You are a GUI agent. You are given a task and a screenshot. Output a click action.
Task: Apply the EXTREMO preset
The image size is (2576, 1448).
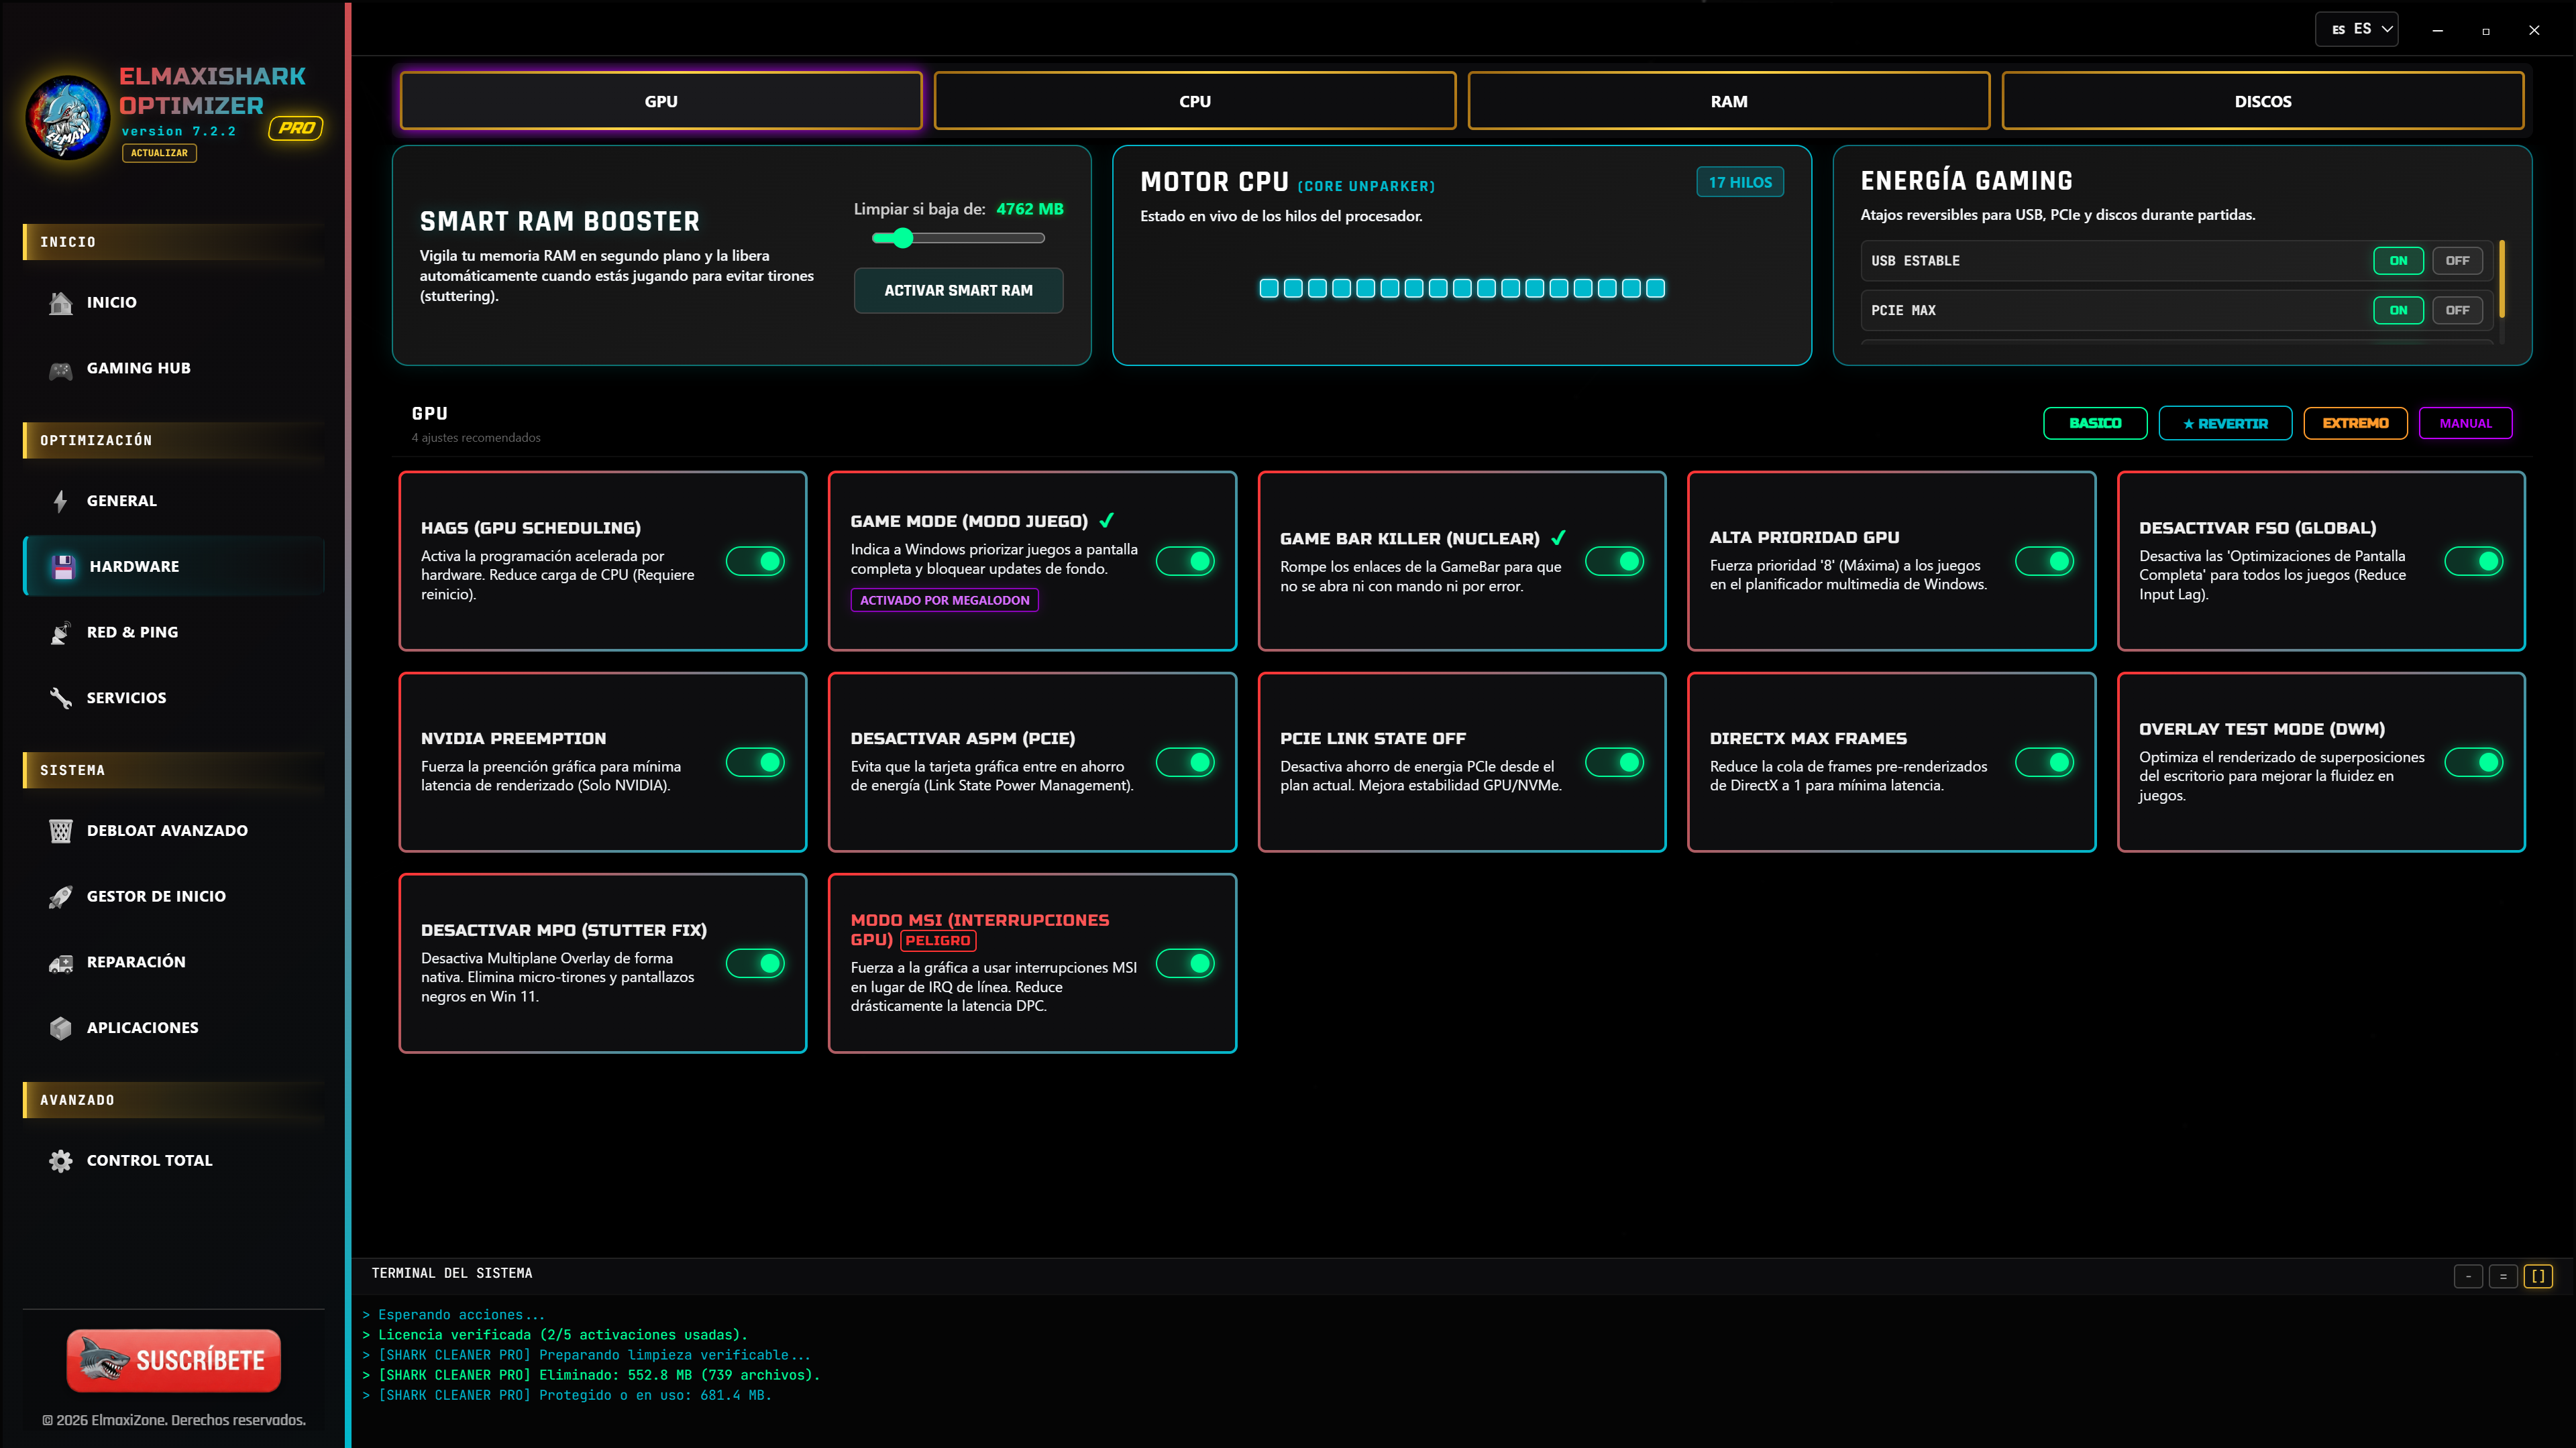click(2355, 424)
